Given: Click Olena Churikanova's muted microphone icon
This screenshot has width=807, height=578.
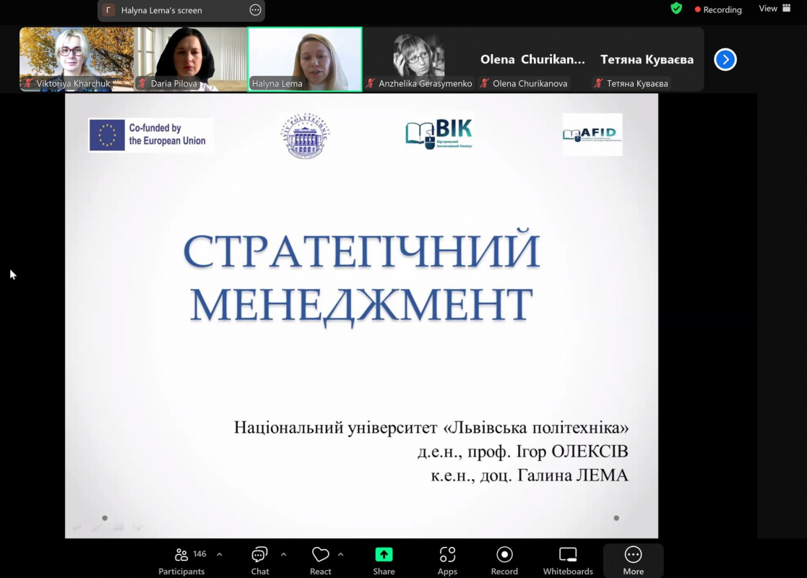Looking at the screenshot, I should click(484, 83).
